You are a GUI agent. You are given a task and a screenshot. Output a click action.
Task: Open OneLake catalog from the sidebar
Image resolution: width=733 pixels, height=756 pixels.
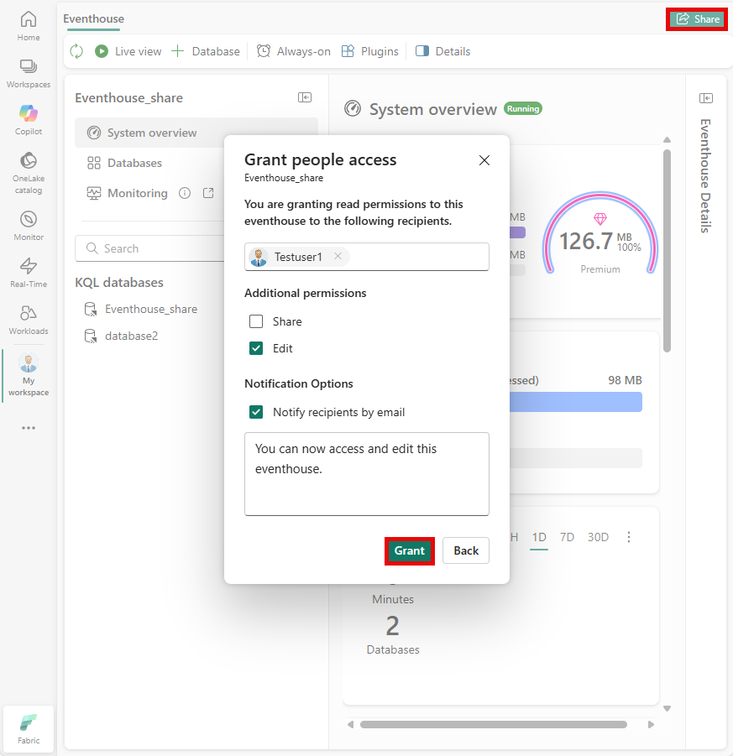point(29,161)
